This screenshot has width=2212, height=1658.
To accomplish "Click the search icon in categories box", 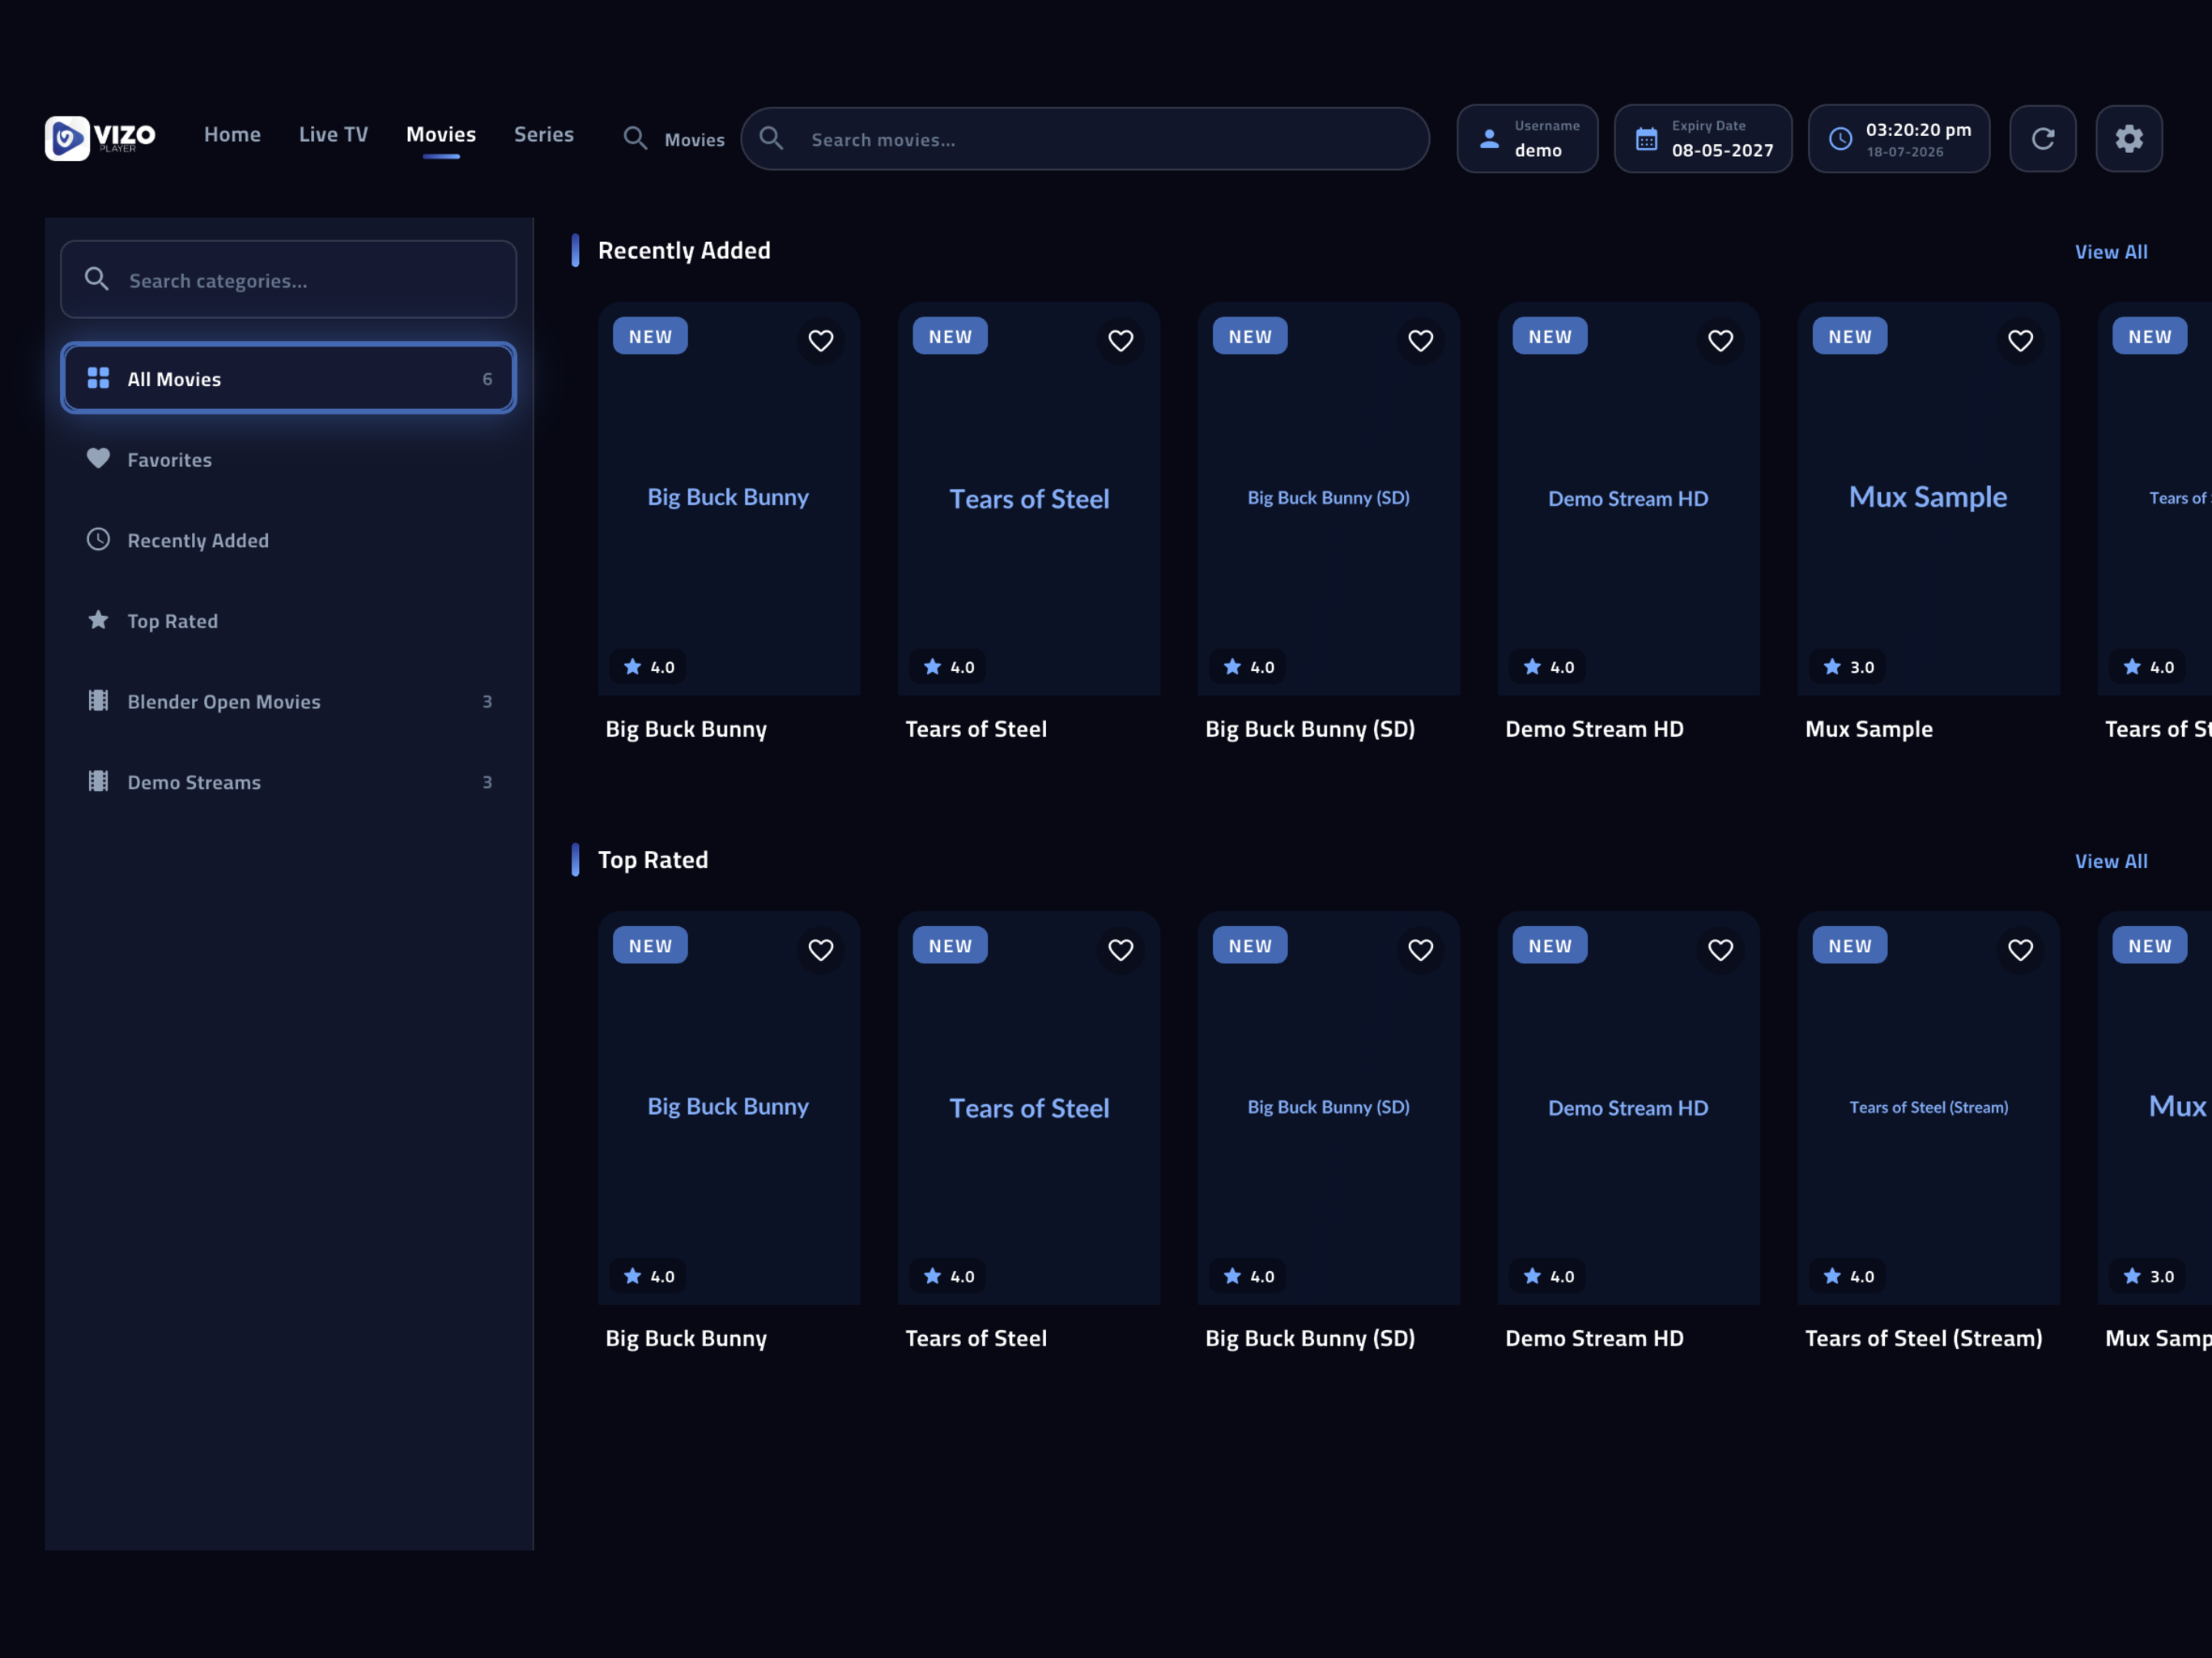I will 97,279.
